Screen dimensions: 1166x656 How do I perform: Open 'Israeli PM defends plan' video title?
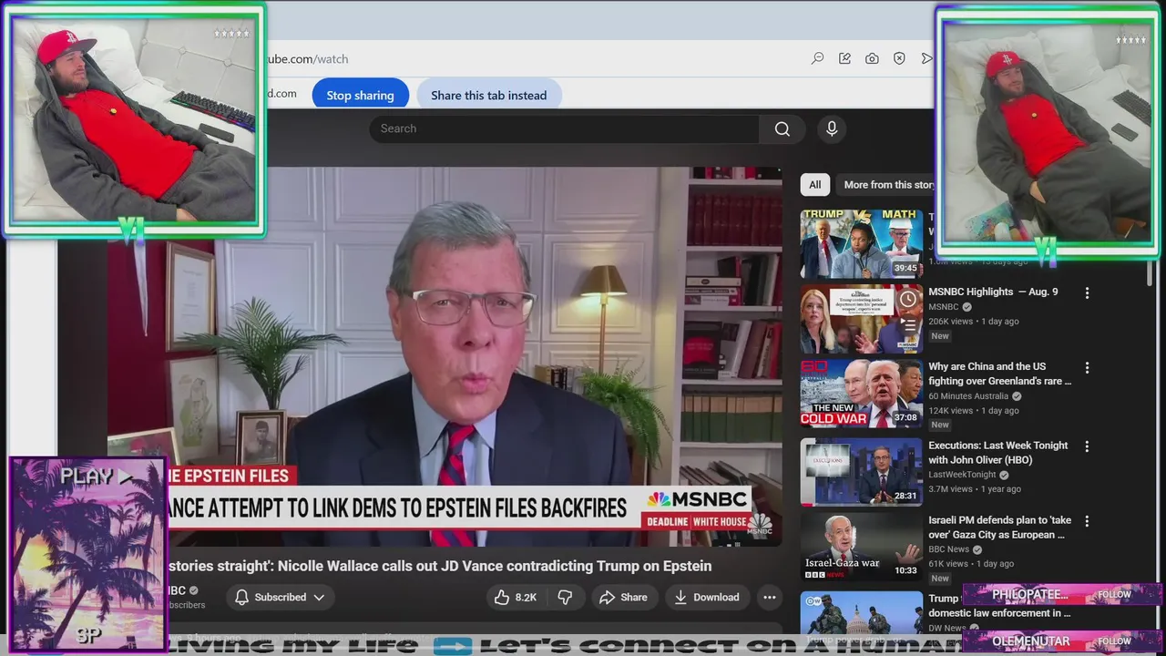click(x=999, y=528)
